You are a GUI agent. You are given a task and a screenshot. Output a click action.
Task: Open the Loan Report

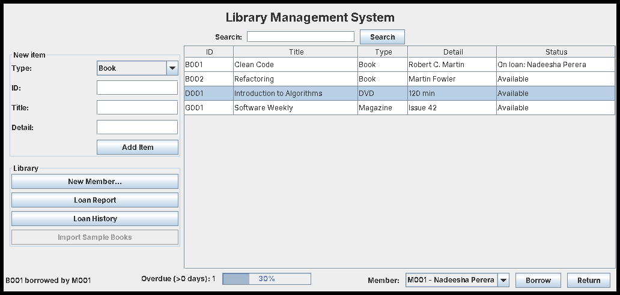pos(95,200)
